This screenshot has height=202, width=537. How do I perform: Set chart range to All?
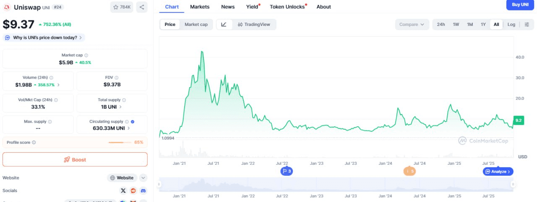(496, 25)
